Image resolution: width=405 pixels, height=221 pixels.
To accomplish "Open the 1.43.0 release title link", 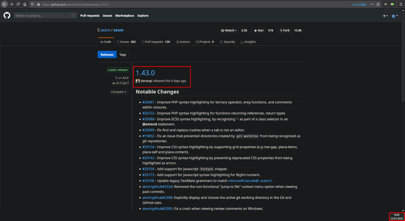I will click(x=145, y=73).
